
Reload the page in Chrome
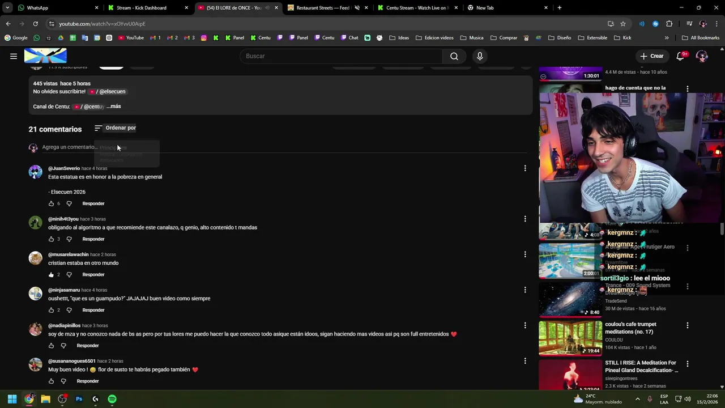[35, 24]
